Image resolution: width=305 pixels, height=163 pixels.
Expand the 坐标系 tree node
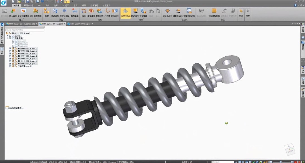point(8,36)
